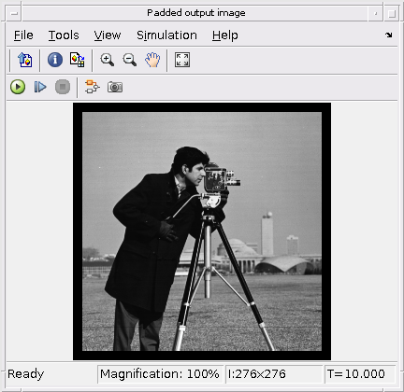Screen dimensions: 404x392
Task: Maximize the Padded output image window
Action: (x=392, y=13)
